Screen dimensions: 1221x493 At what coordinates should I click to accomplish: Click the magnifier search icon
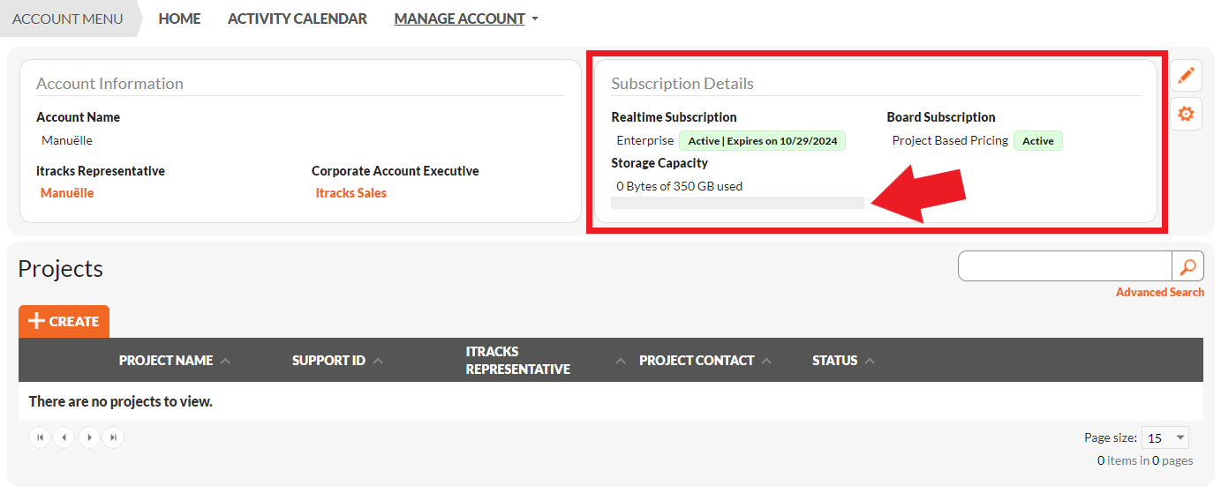(1188, 266)
